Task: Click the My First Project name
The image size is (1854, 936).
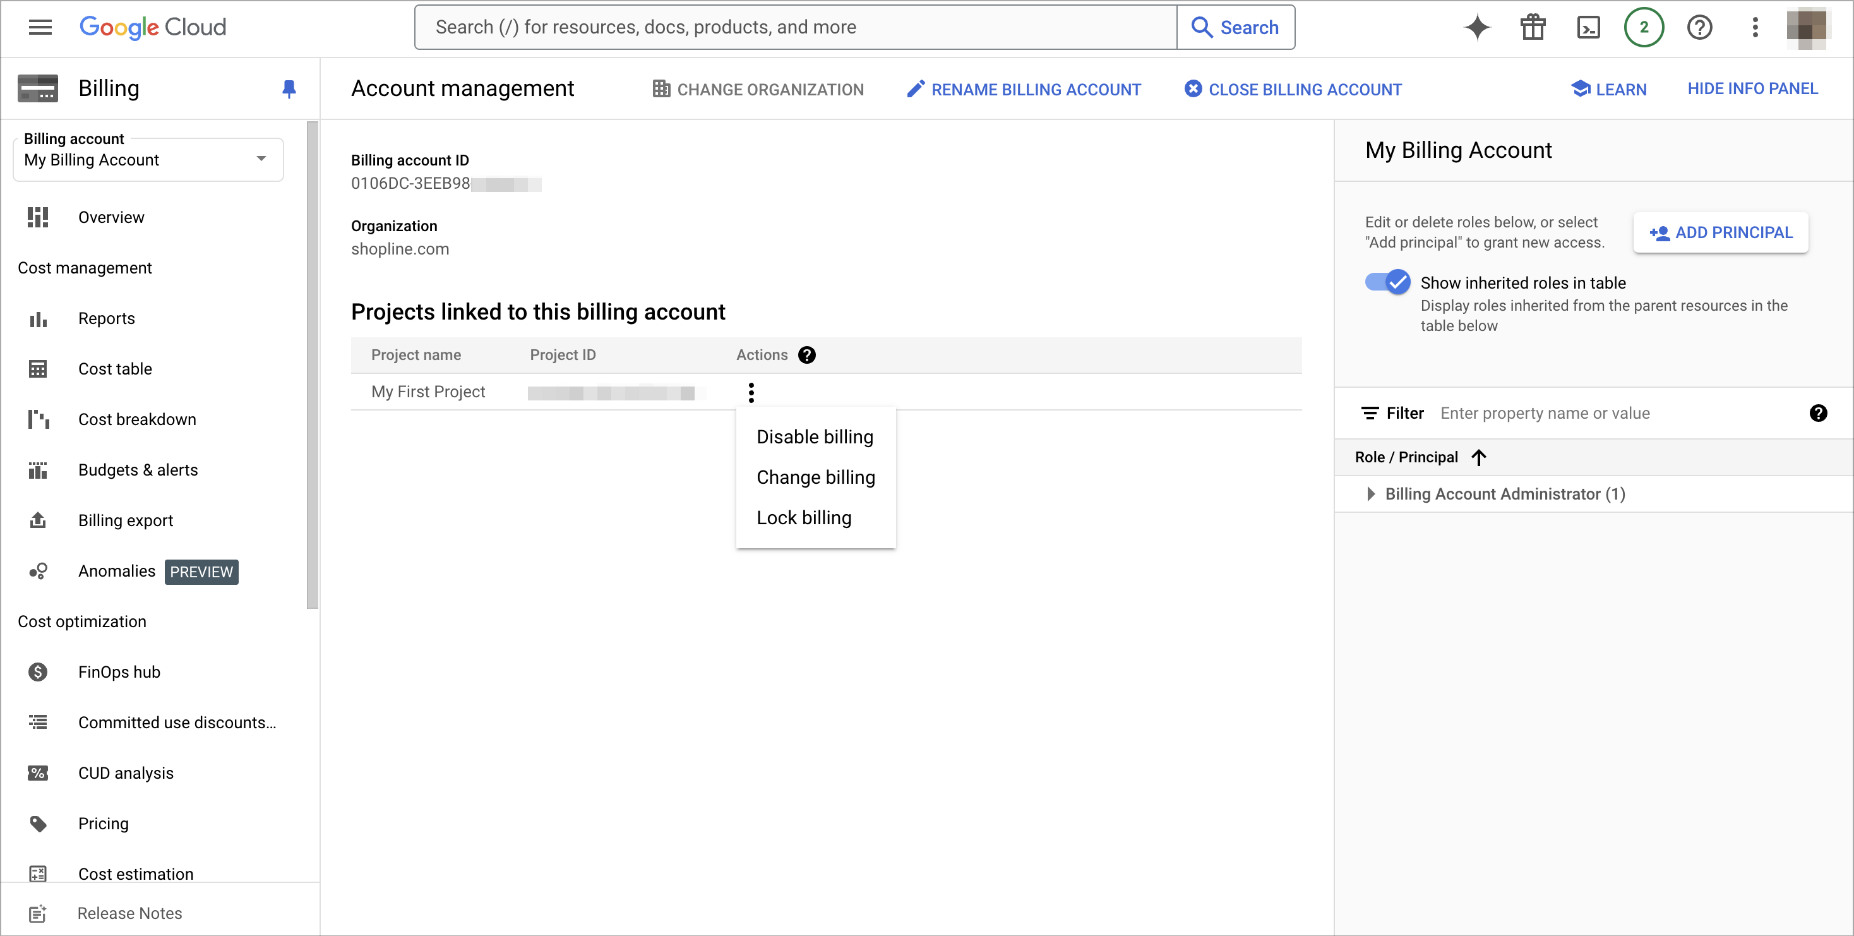Action: click(428, 392)
